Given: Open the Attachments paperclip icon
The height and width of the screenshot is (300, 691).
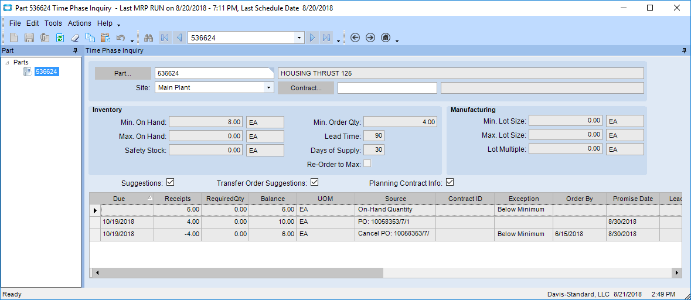Looking at the screenshot, I should coord(45,38).
